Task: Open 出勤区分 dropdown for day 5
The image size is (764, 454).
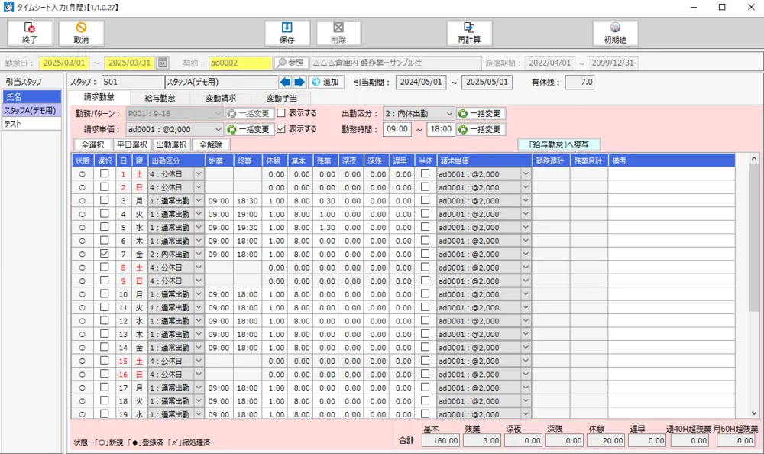Action: tap(199, 227)
